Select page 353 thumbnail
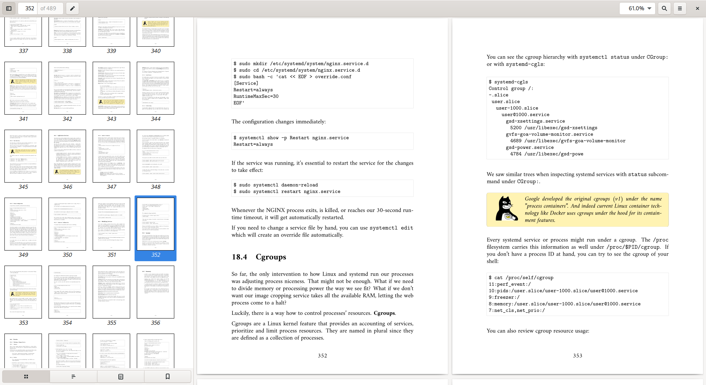Screen dimensions: 706x385 (x=23, y=292)
